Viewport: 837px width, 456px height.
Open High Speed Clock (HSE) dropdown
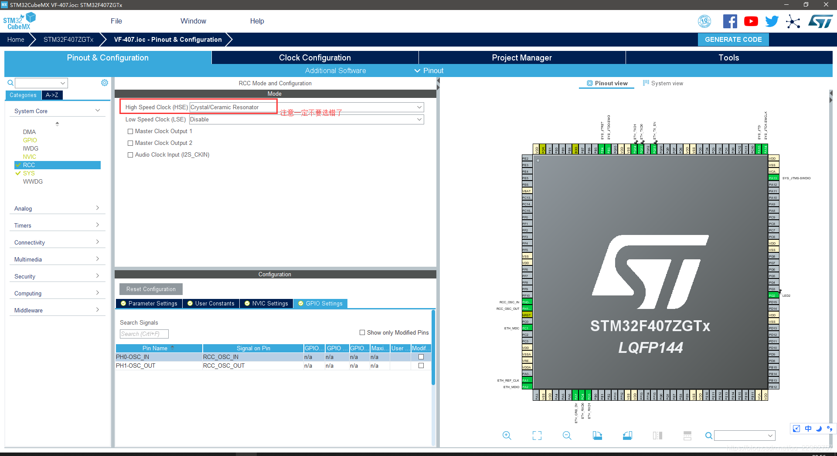tap(306, 107)
